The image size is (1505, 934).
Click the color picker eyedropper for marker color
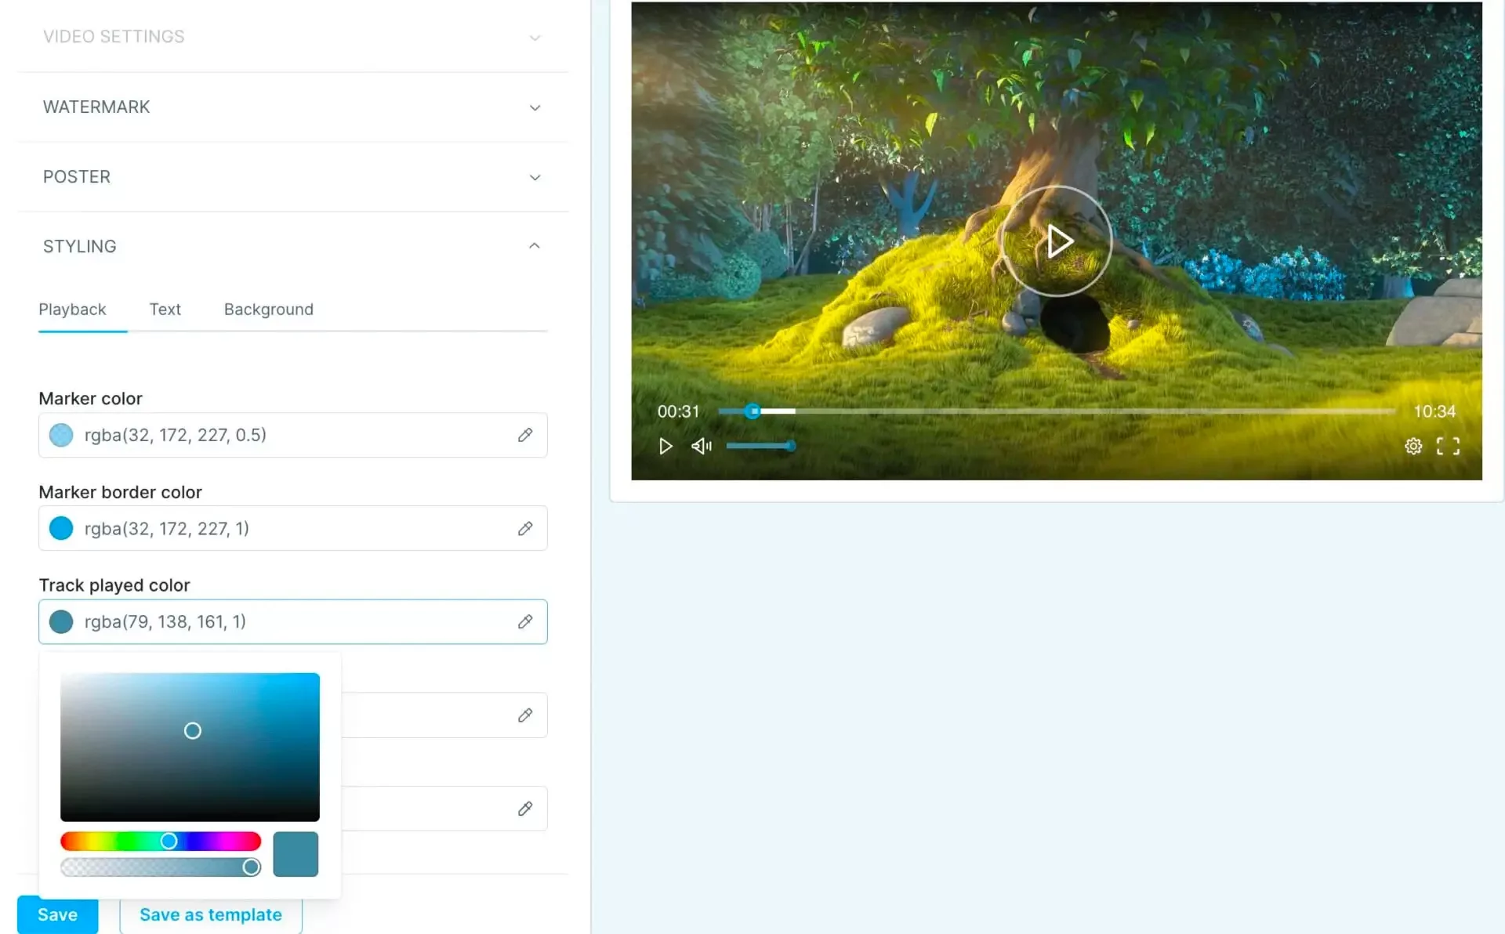524,435
